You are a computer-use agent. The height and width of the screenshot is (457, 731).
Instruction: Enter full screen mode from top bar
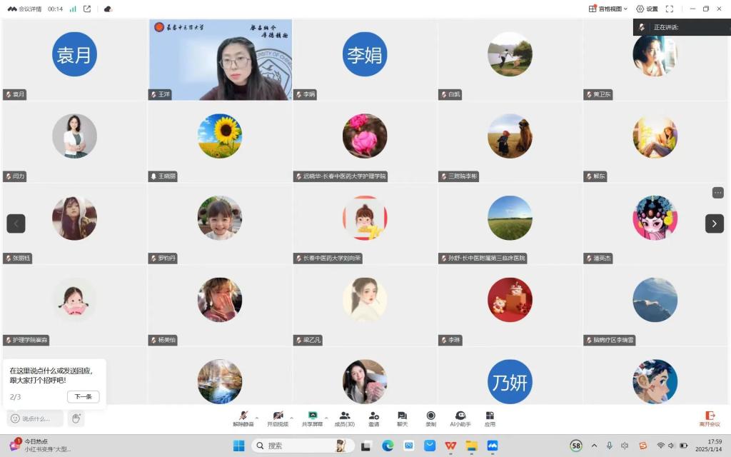tap(670, 9)
